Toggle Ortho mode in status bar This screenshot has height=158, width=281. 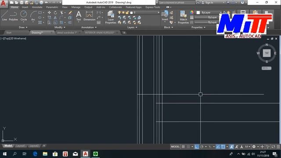(x=197, y=147)
